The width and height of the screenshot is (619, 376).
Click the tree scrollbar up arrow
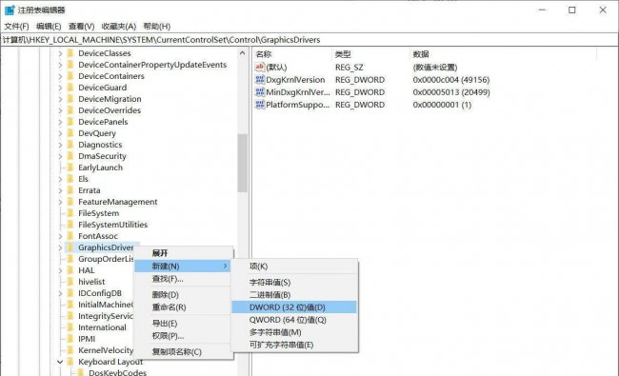point(243,53)
